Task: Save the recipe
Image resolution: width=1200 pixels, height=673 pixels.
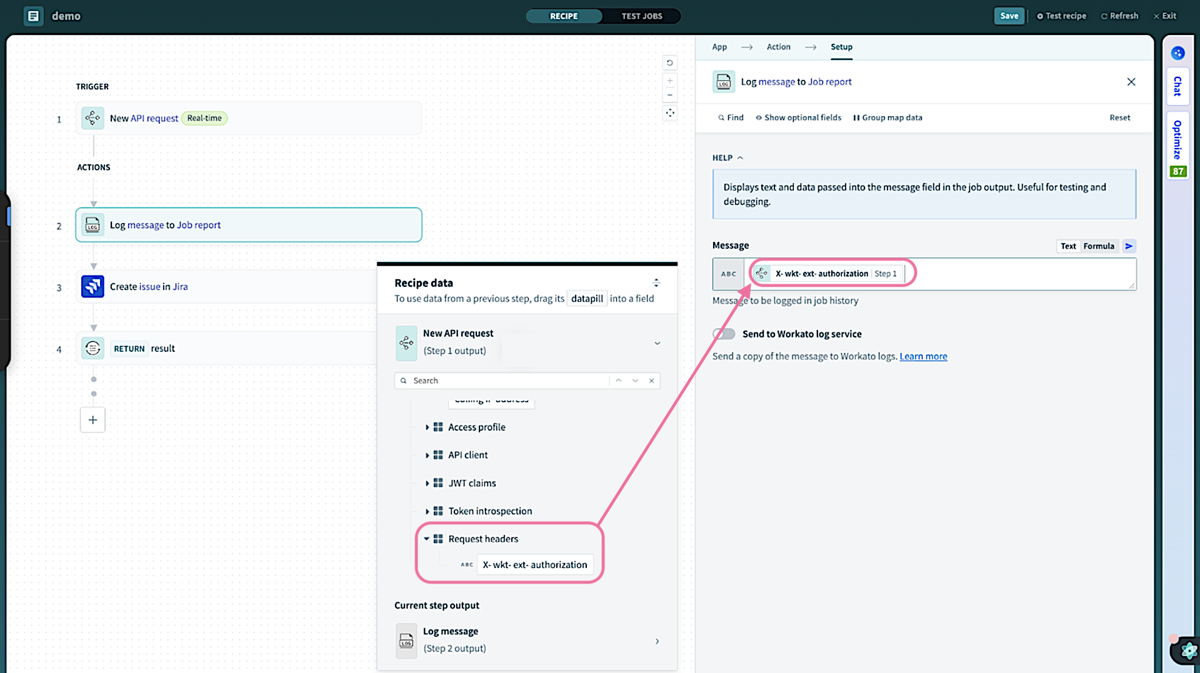Action: (1009, 16)
